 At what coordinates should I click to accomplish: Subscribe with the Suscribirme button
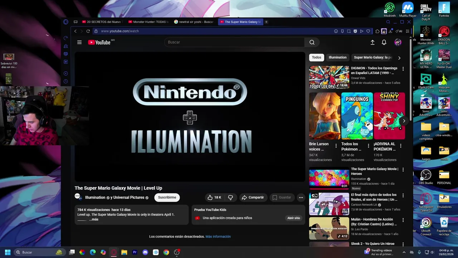tap(167, 197)
